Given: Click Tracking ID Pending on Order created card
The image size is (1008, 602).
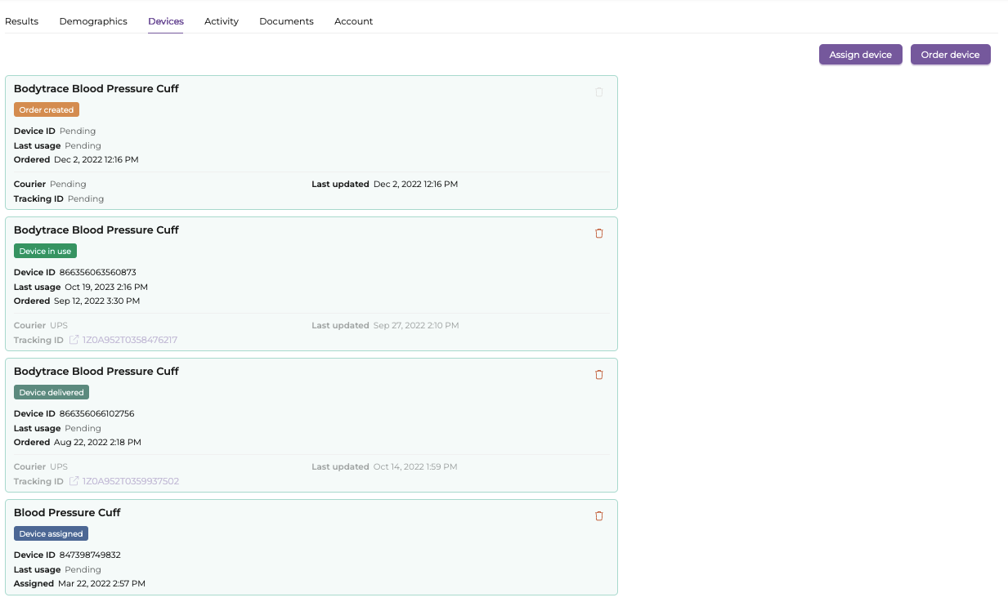Looking at the screenshot, I should (x=86, y=198).
